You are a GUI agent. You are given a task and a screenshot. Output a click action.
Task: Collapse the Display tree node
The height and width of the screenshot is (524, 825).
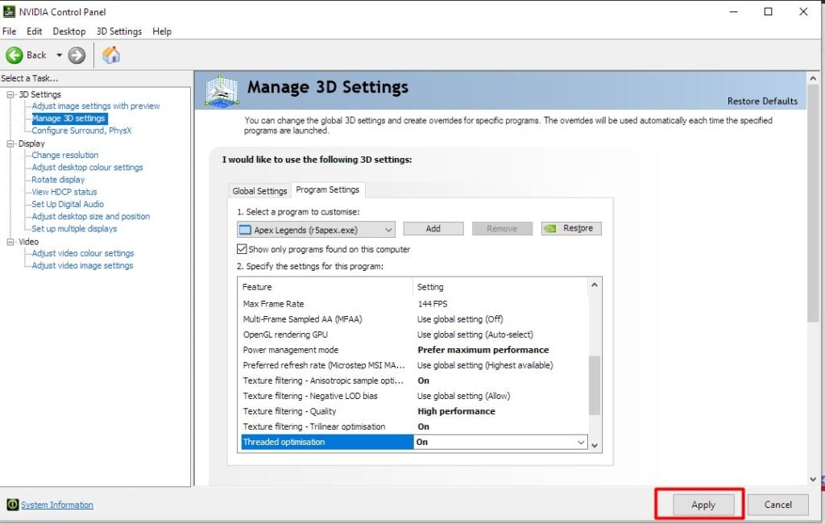click(10, 143)
